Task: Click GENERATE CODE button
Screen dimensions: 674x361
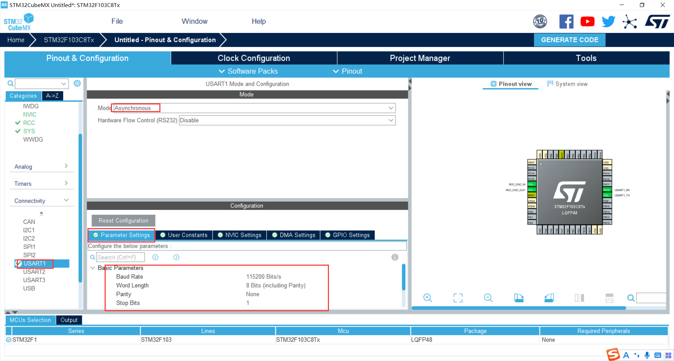Action: (570, 40)
